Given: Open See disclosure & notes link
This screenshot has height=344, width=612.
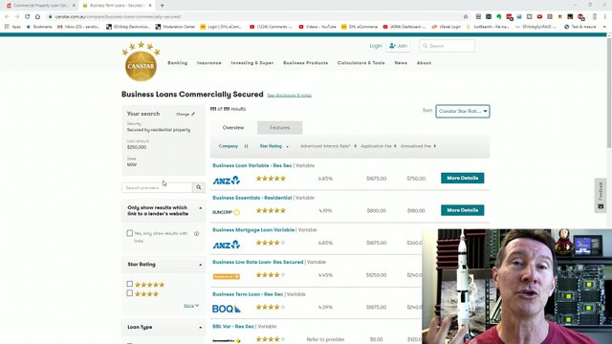Looking at the screenshot, I should tap(289, 96).
